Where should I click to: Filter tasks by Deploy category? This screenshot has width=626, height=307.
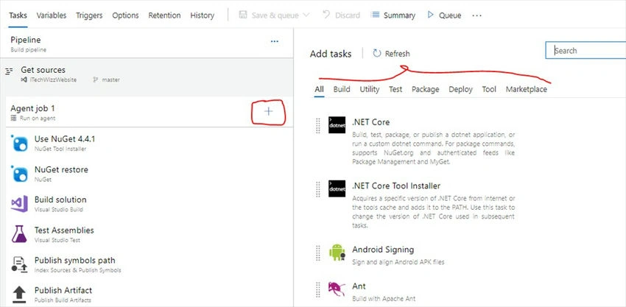(461, 89)
